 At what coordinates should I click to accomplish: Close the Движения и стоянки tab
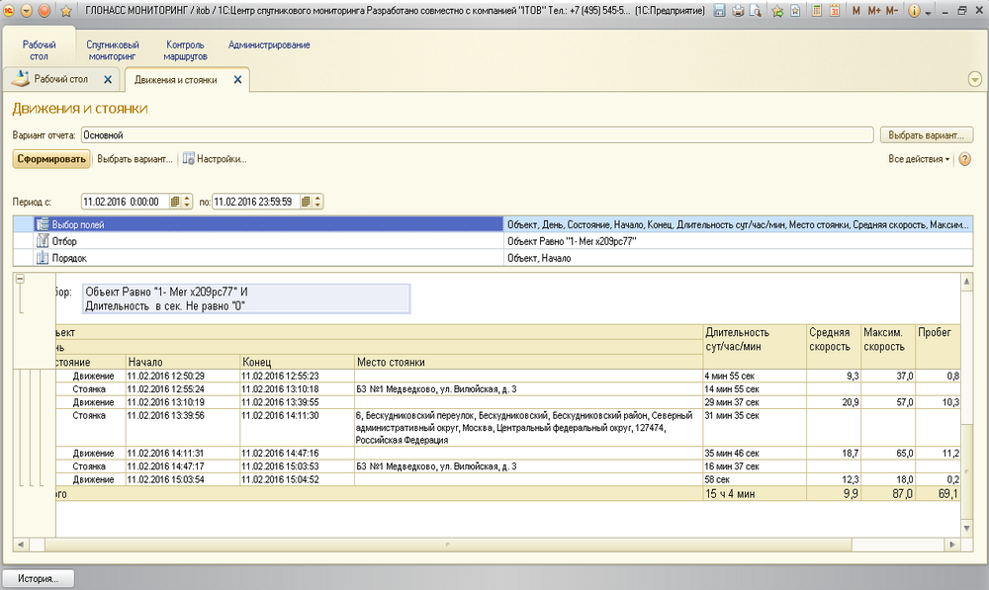[237, 79]
